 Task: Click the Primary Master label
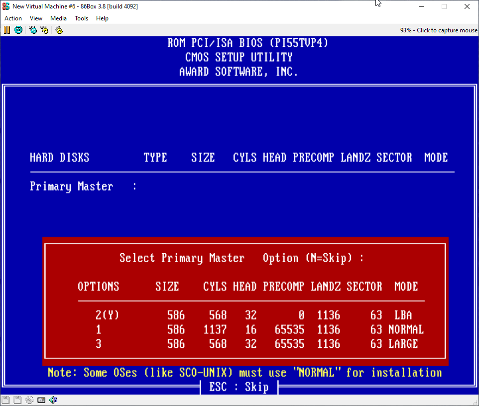pyautogui.click(x=71, y=187)
